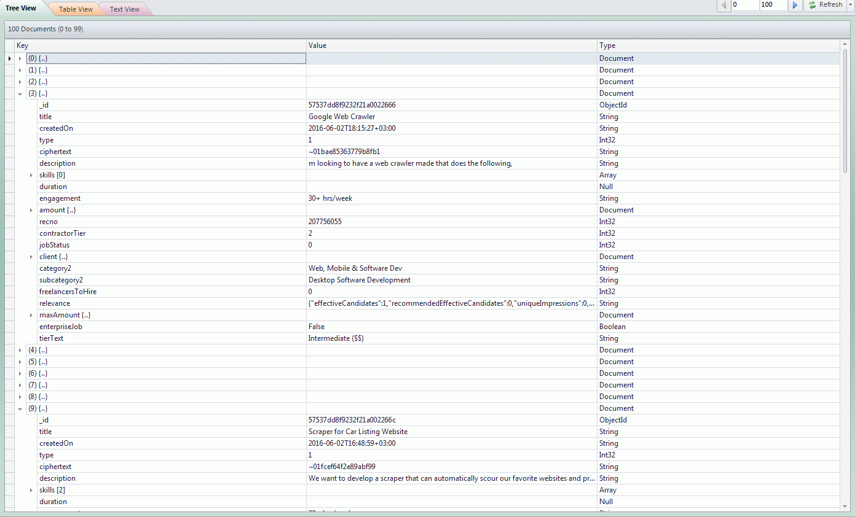Click the Value column header
The width and height of the screenshot is (855, 517).
[x=452, y=45]
